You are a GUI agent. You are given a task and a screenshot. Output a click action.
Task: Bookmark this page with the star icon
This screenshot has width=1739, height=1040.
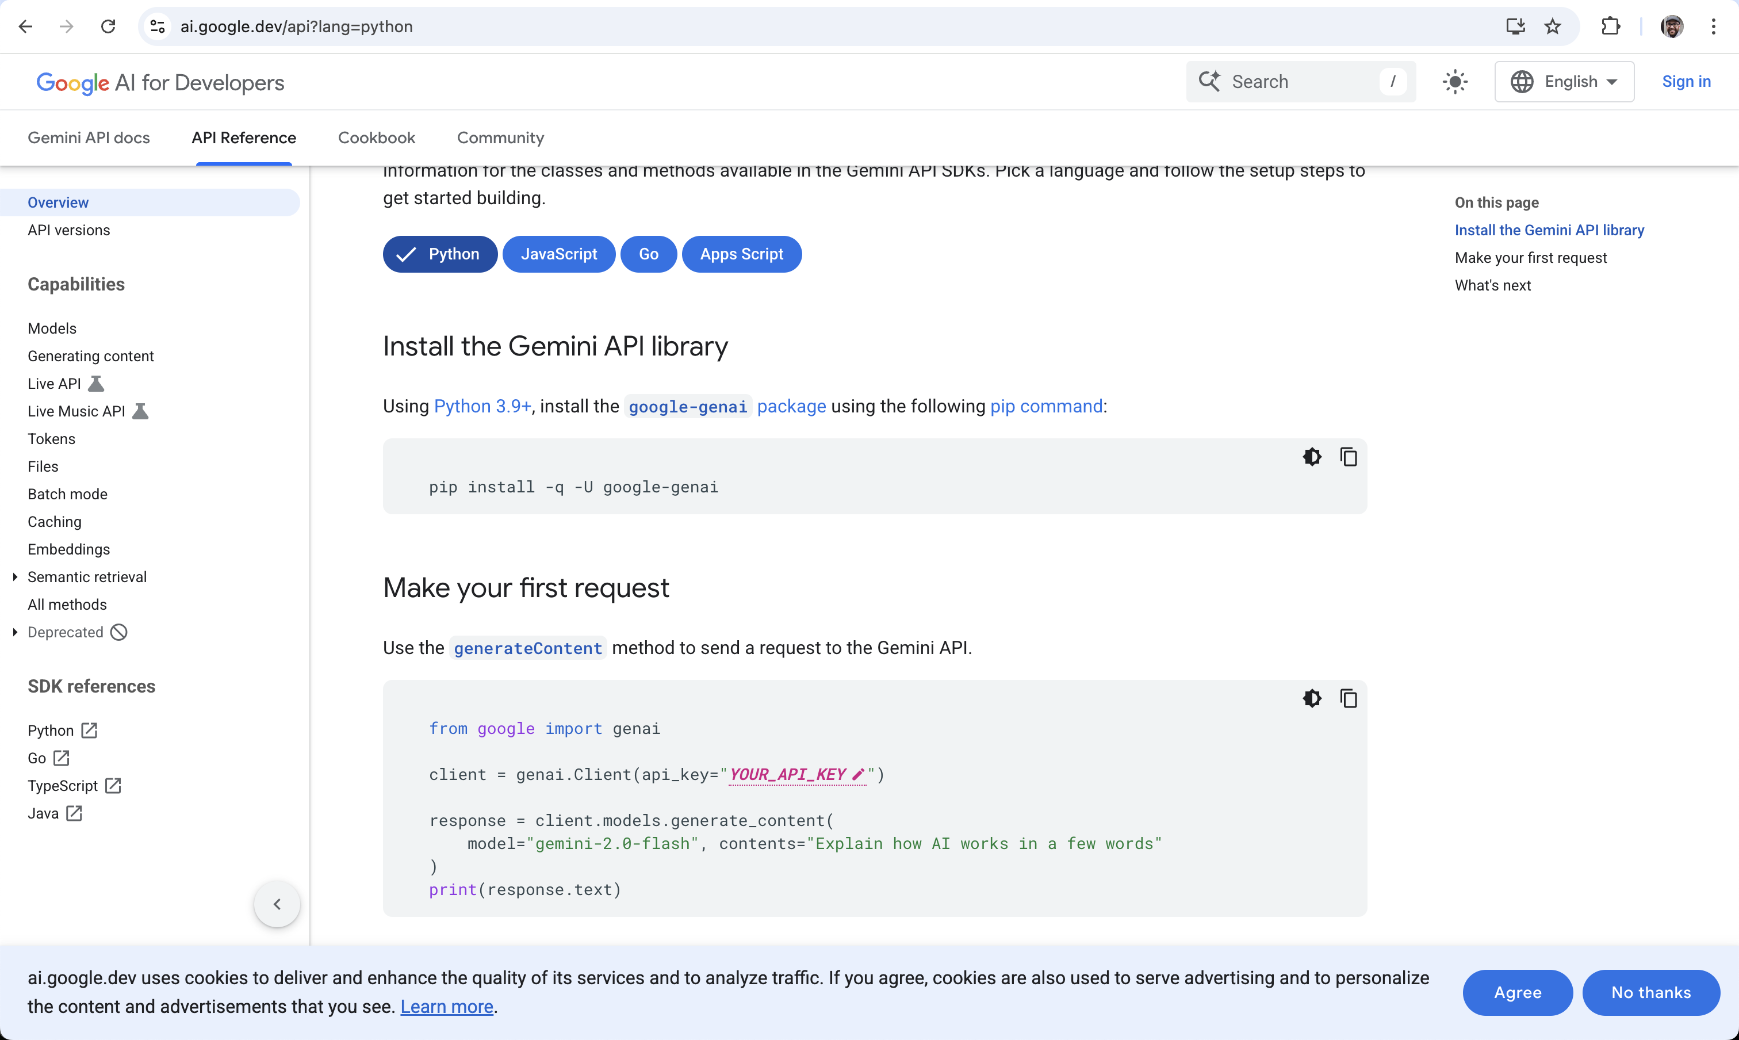1553,26
